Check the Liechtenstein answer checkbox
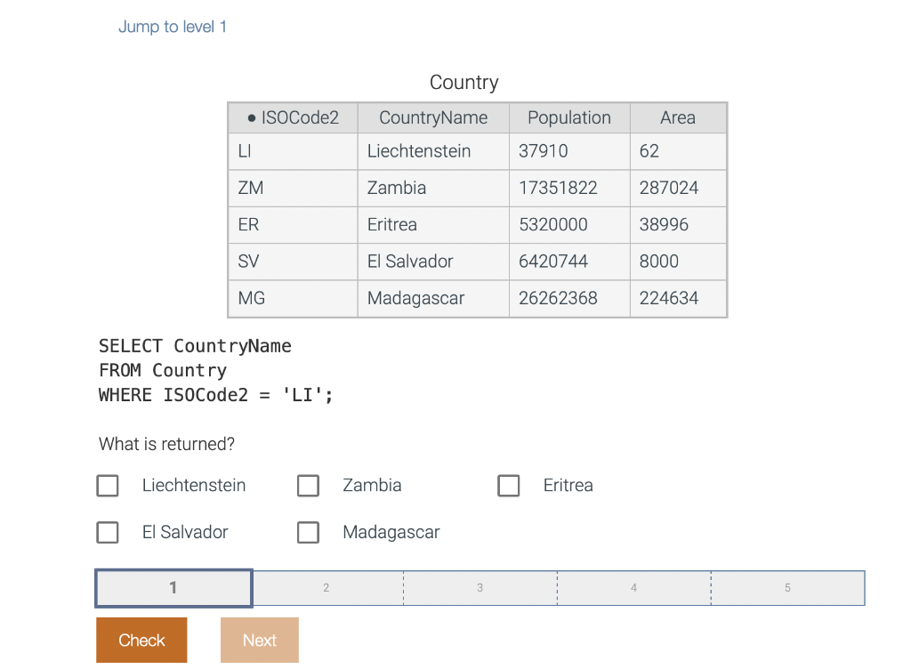Viewport: 911px width, 669px height. 107,486
